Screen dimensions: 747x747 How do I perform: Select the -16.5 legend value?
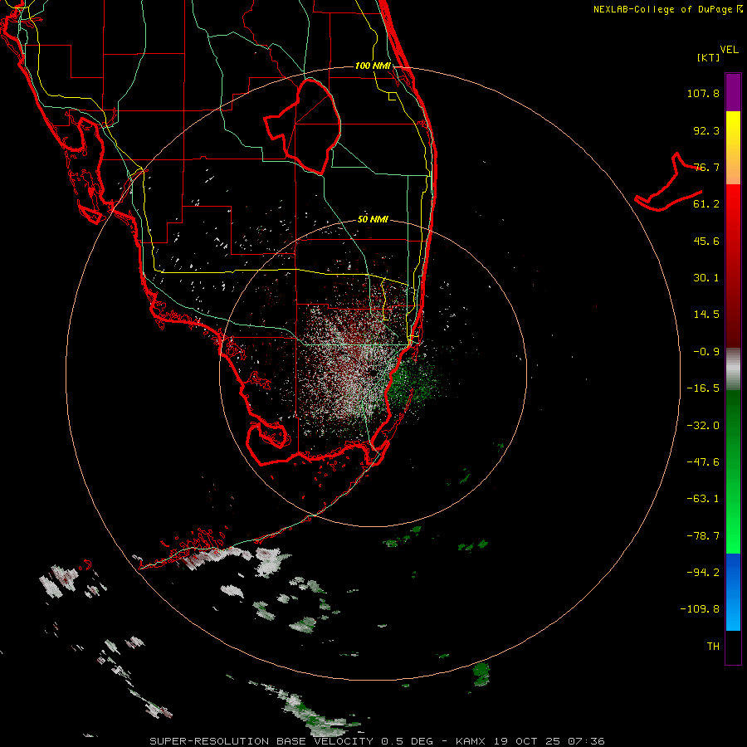703,388
